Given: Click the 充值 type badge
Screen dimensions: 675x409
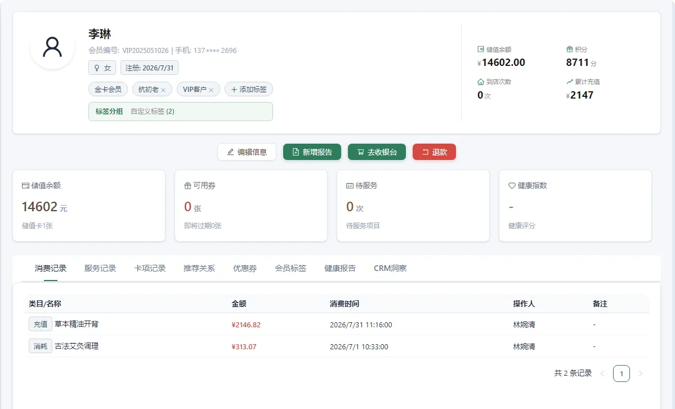Looking at the screenshot, I should (41, 324).
